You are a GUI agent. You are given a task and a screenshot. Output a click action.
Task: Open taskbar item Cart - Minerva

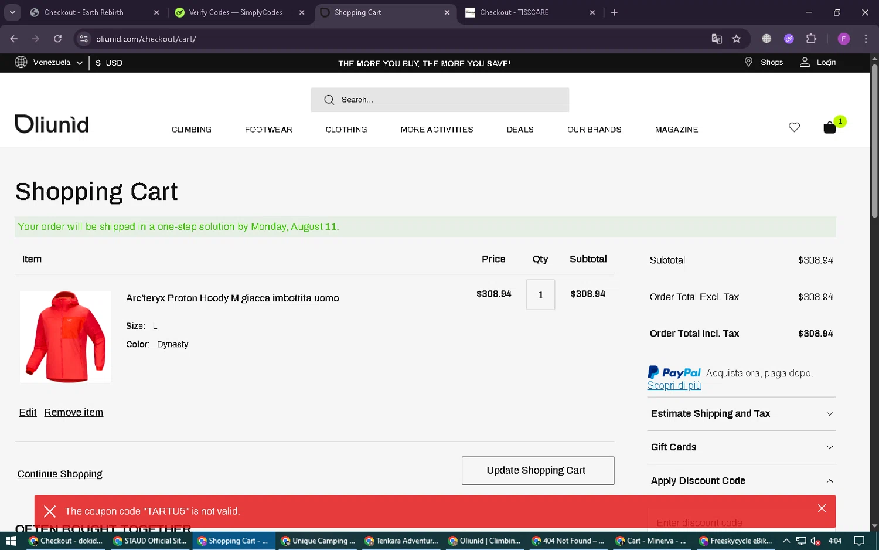[653, 541]
